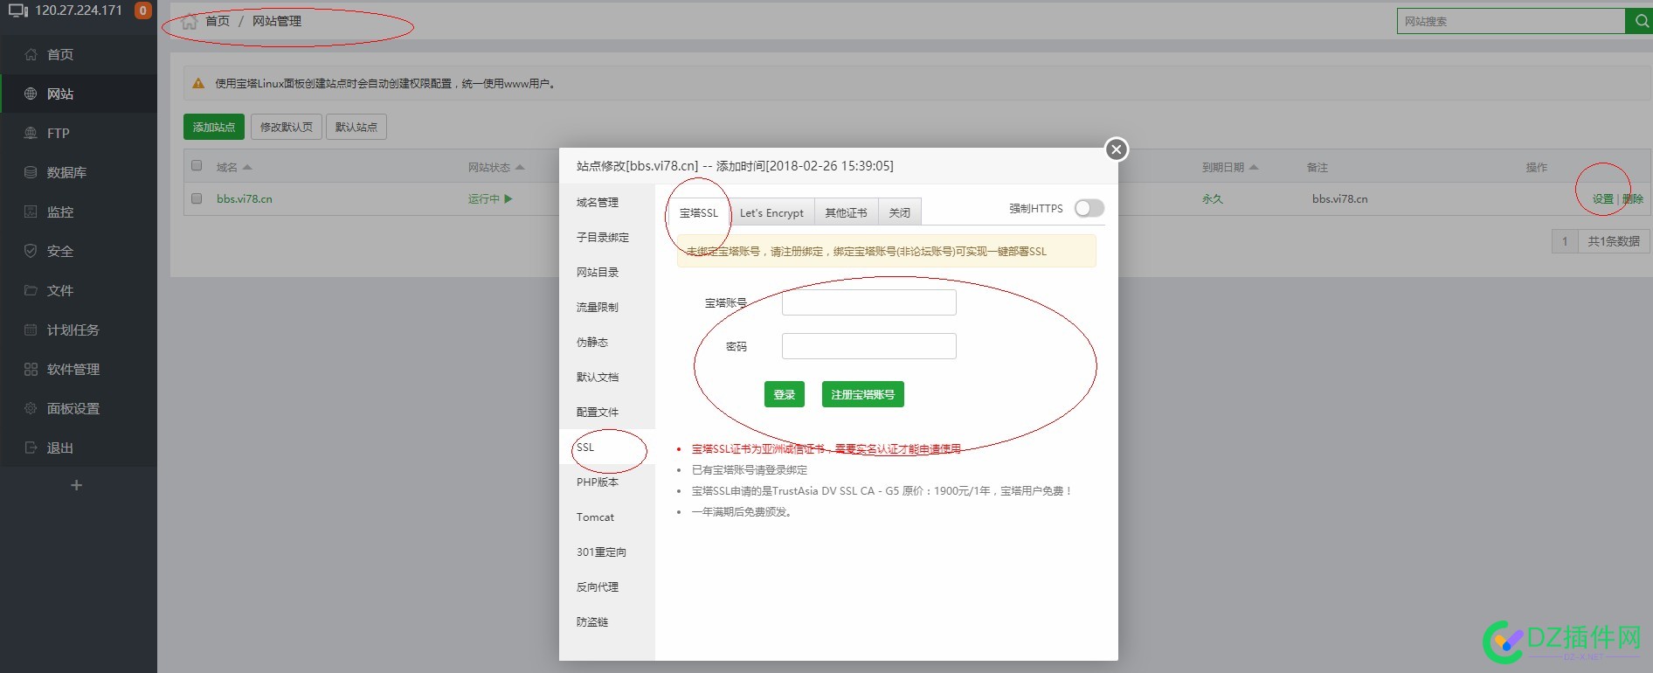This screenshot has width=1653, height=673.
Task: Open the 网站 sidebar item
Action: tap(79, 94)
